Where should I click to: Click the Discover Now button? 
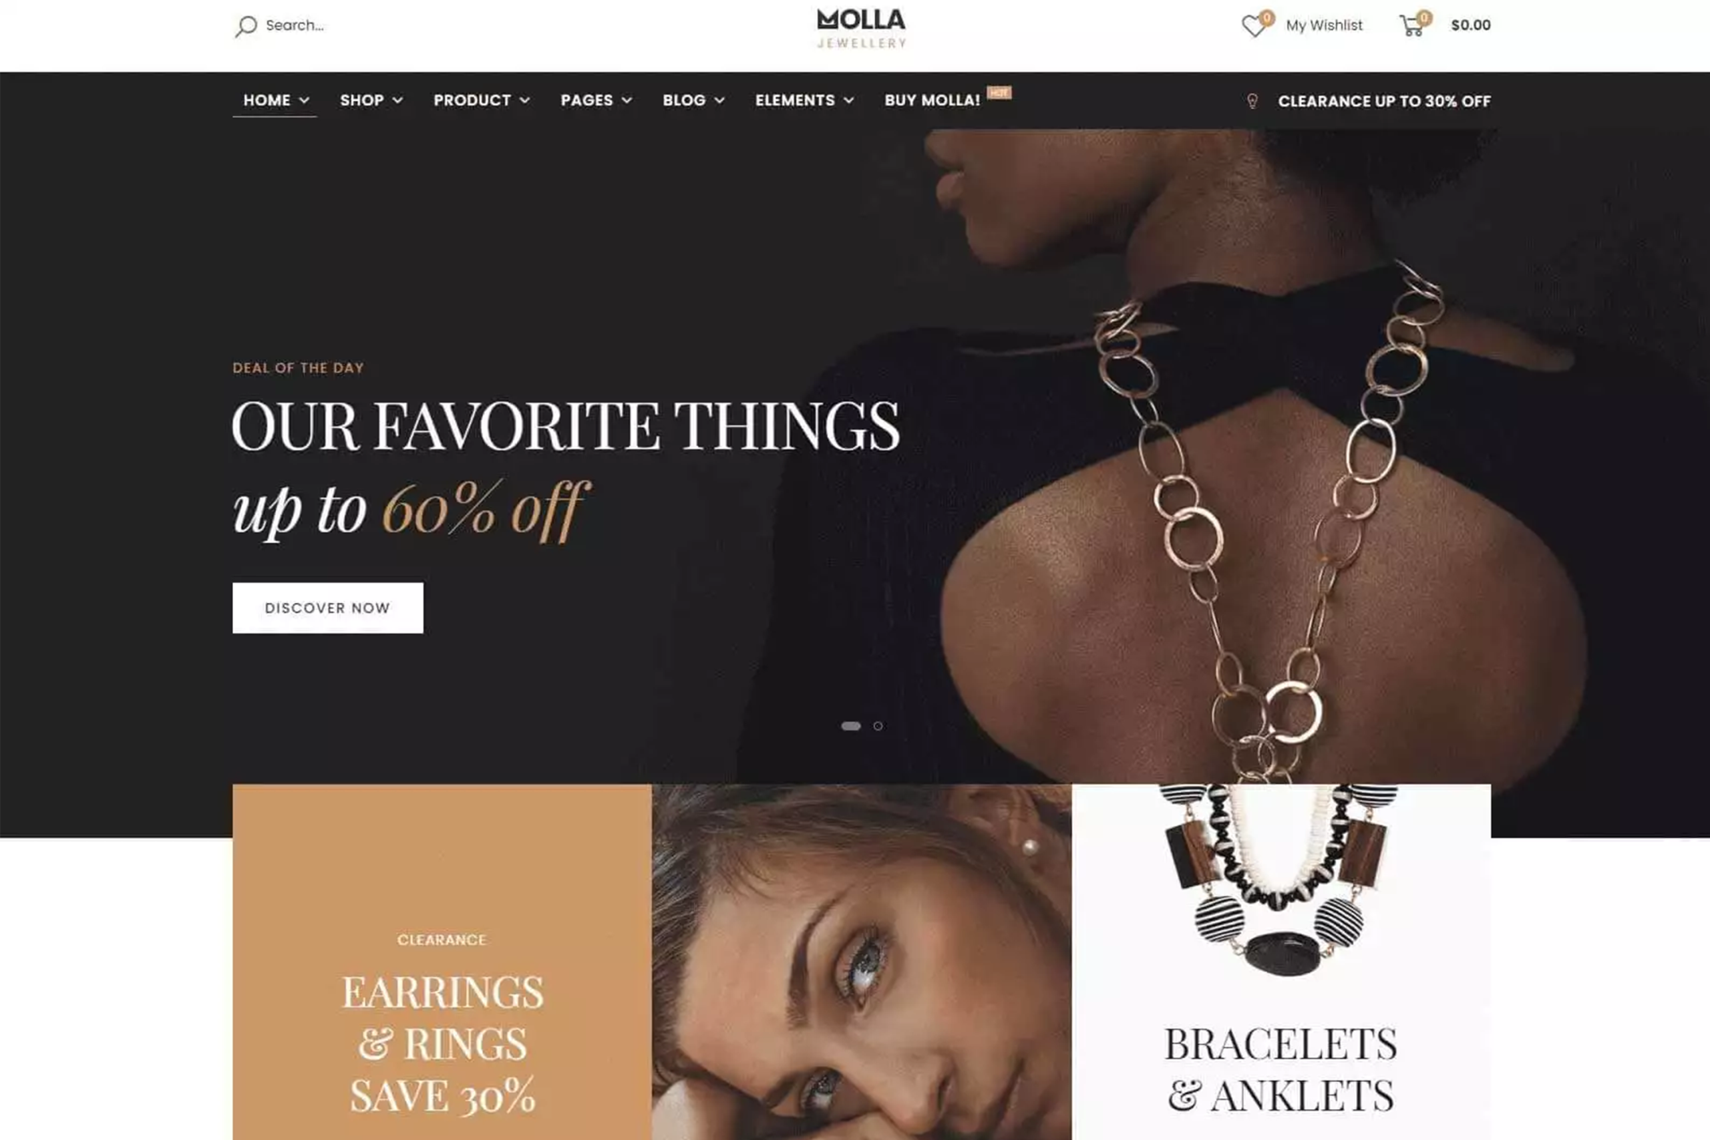click(328, 608)
